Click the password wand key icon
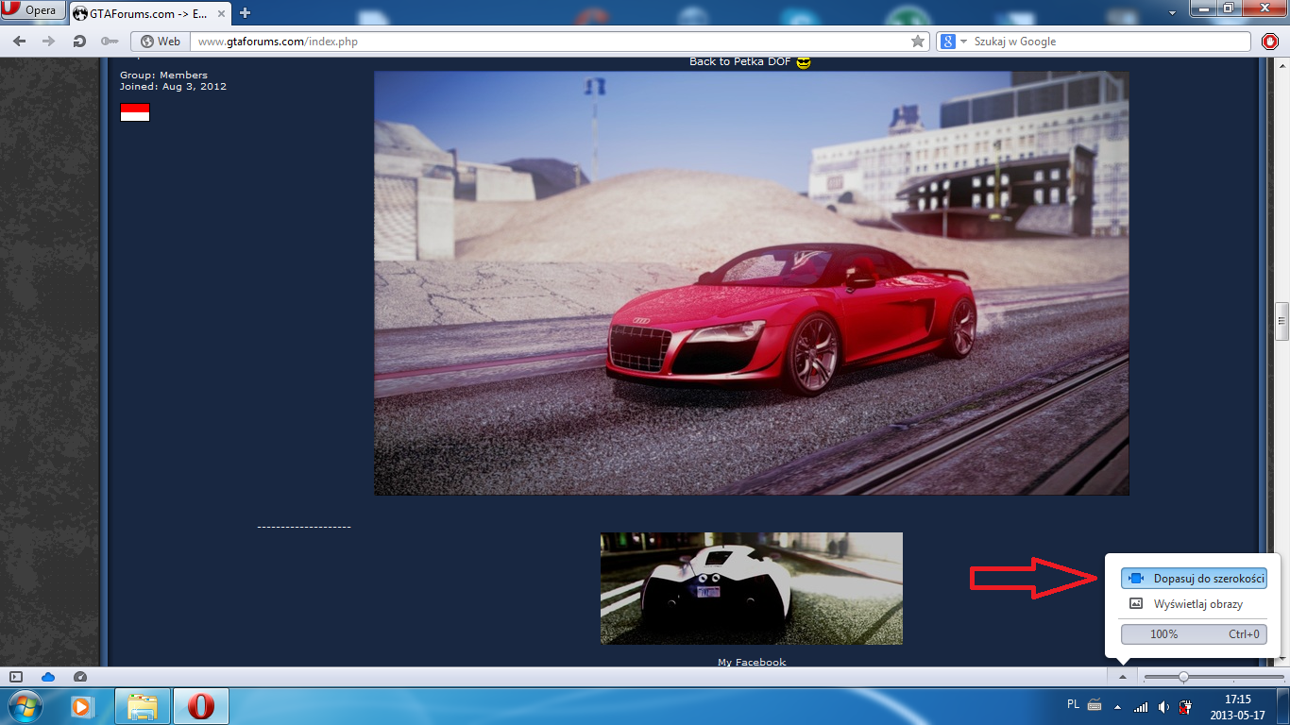The height and width of the screenshot is (725, 1290). [x=110, y=42]
